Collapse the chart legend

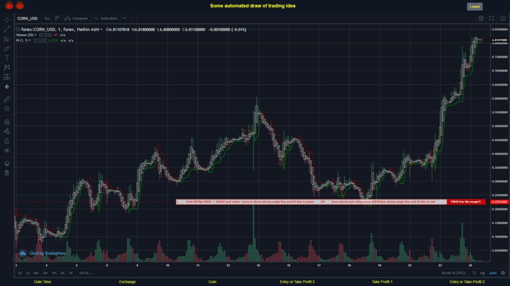pyautogui.click(x=18, y=29)
